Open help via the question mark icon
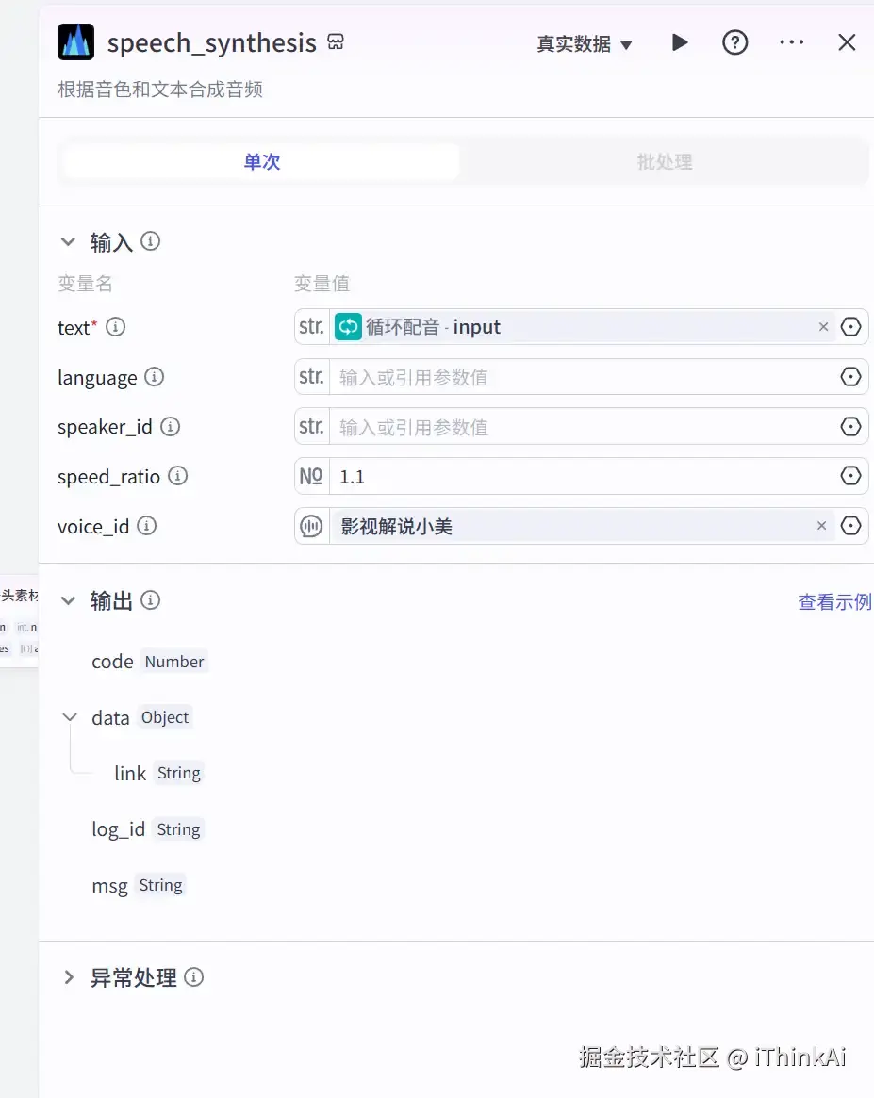 pos(734,42)
